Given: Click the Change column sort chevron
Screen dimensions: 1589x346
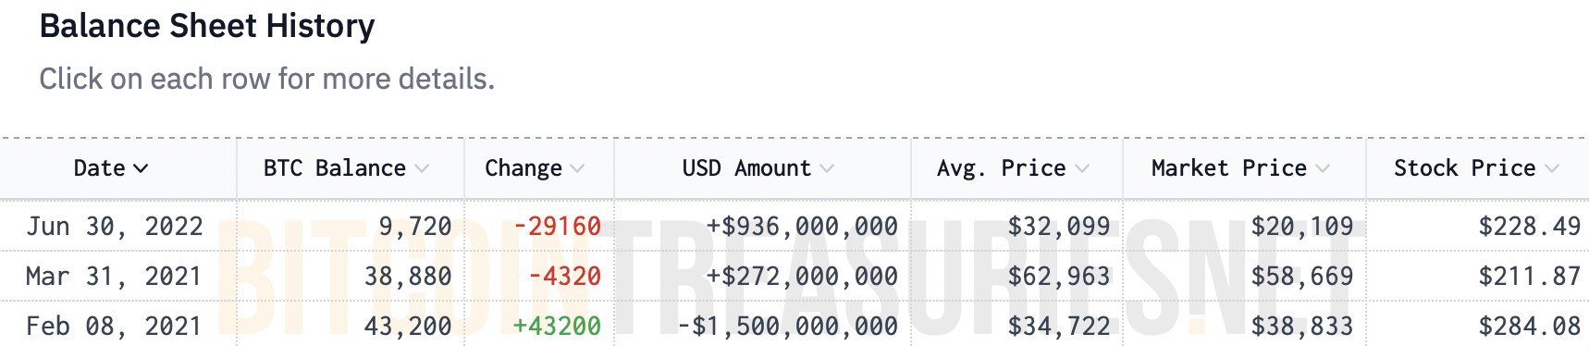Looking at the screenshot, I should pyautogui.click(x=577, y=168).
